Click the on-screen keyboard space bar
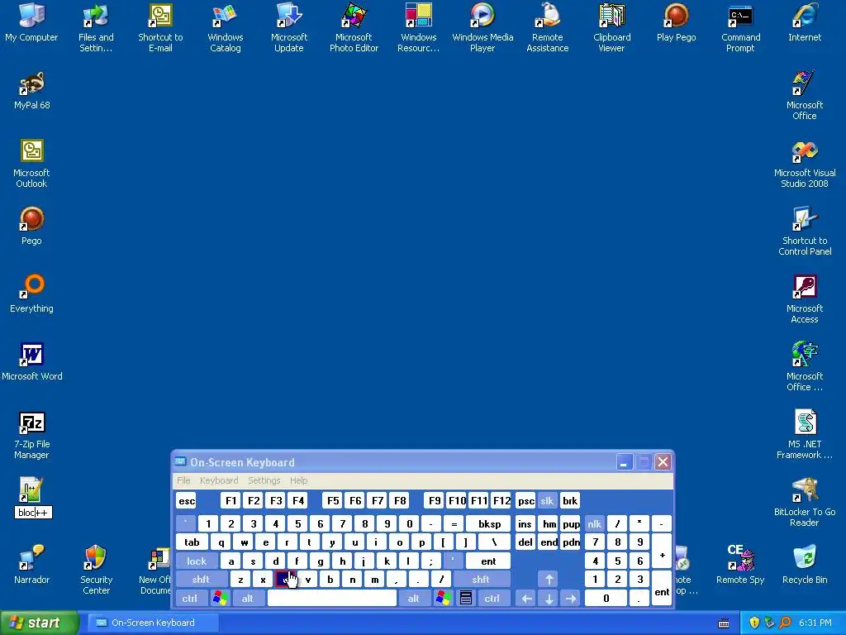 (332, 599)
